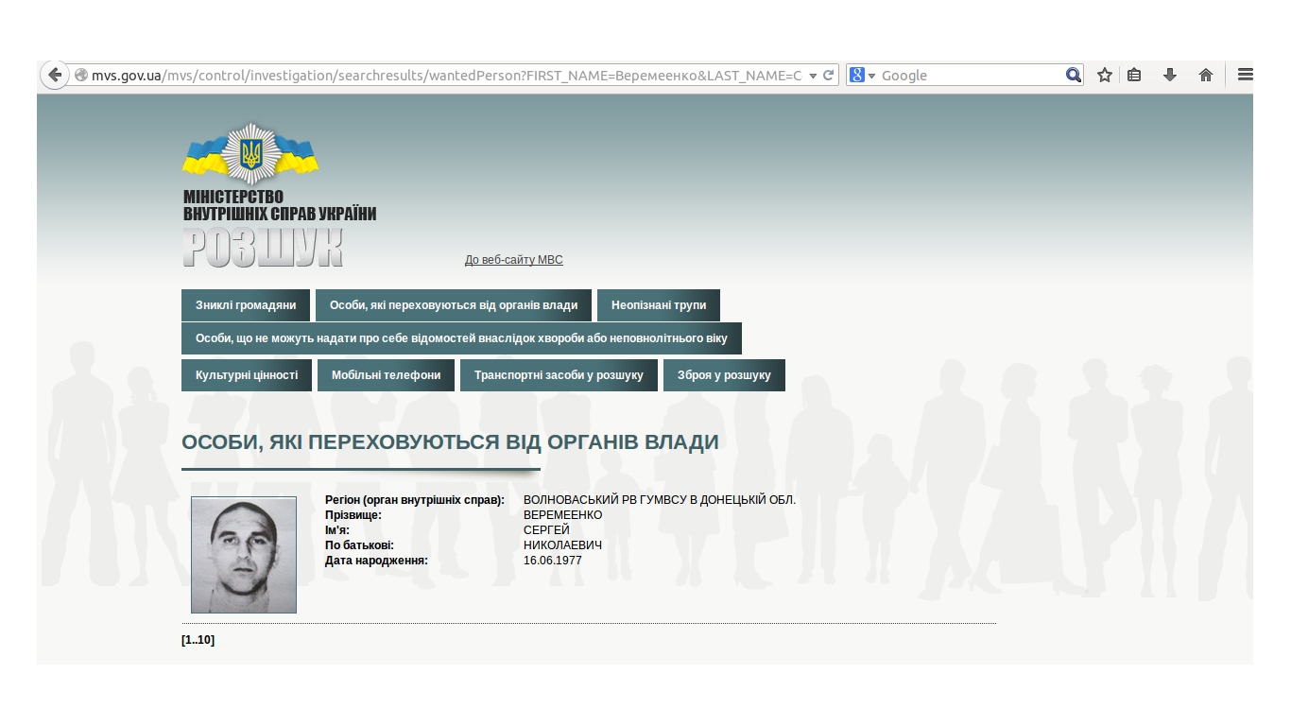This screenshot has width=1291, height=726.
Task: Click the browser Back arrow button
Action: click(x=55, y=76)
